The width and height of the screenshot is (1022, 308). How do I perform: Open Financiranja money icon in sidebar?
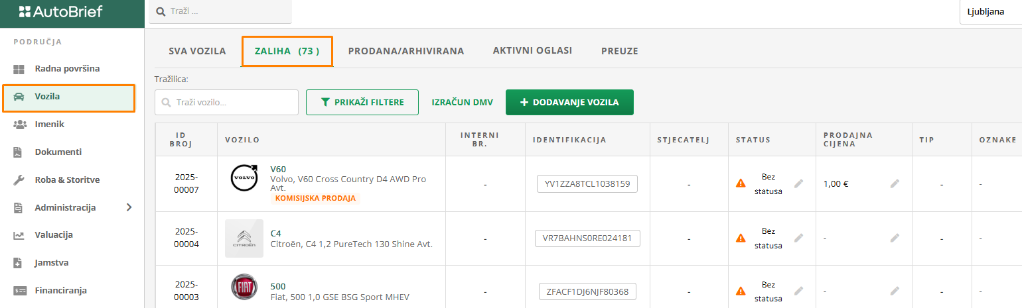click(x=19, y=291)
